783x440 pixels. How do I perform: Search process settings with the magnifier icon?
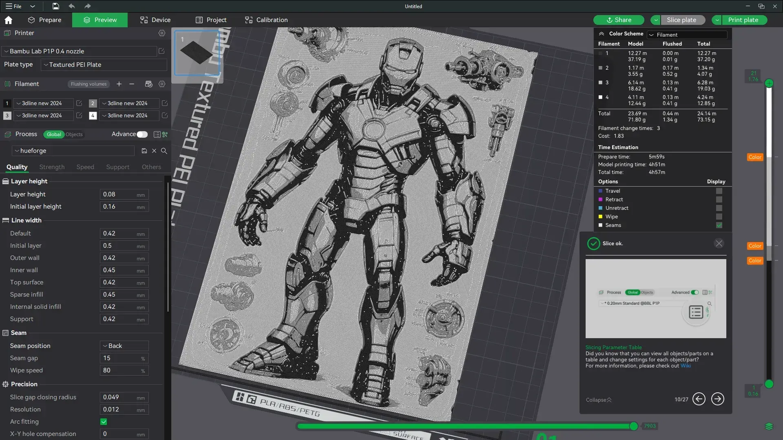point(164,151)
